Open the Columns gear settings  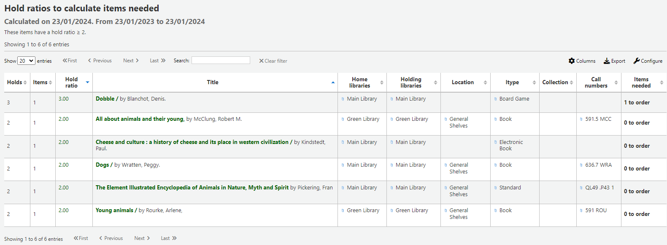pos(582,61)
